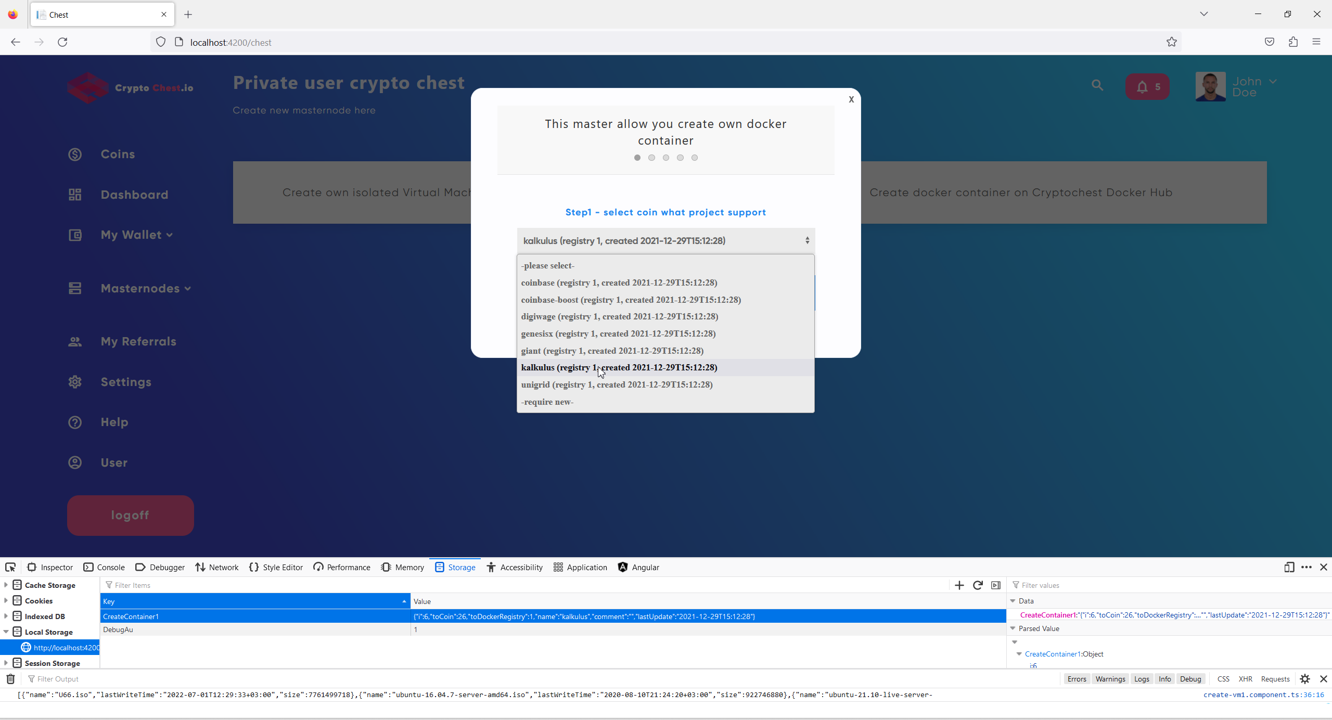This screenshot has width=1332, height=720.
Task: Open console settings gear icon
Action: (1305, 679)
